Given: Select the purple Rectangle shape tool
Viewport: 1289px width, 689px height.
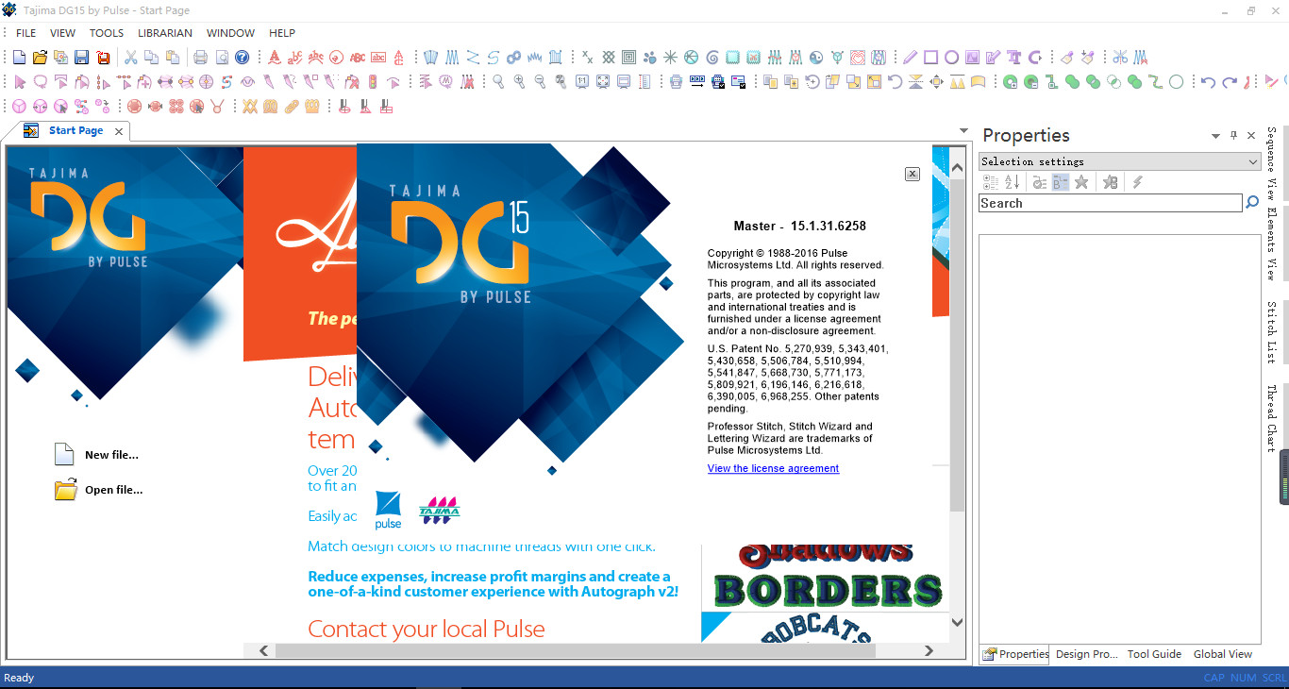Looking at the screenshot, I should [x=930, y=58].
